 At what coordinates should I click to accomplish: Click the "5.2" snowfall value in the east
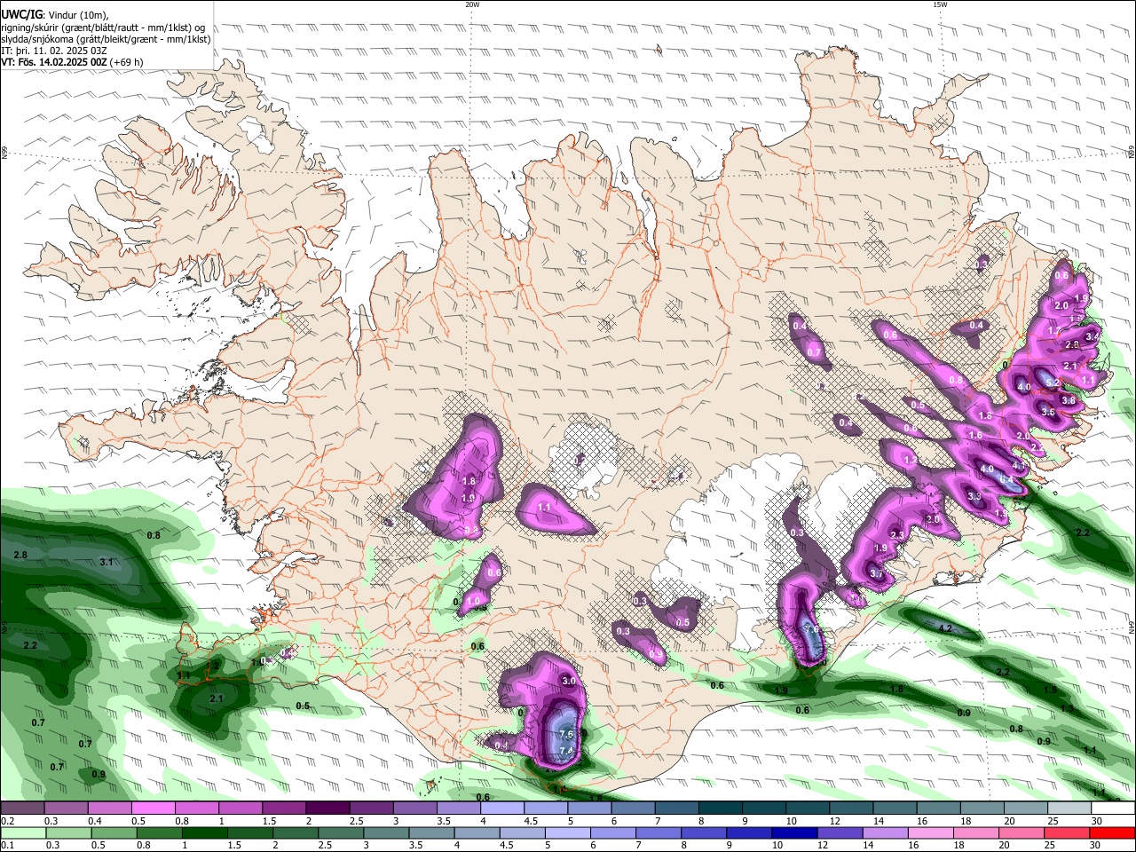(1053, 383)
